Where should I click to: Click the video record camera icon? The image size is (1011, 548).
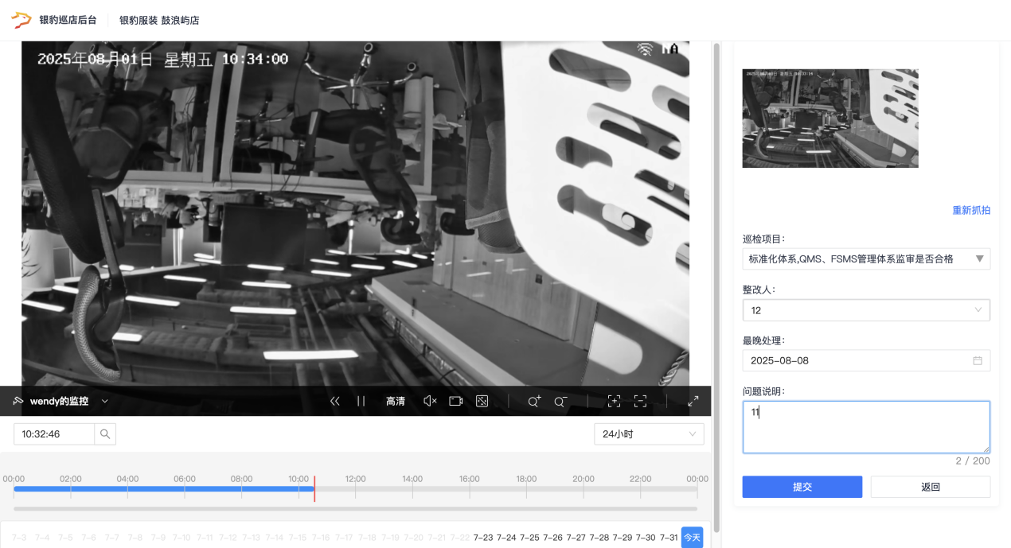[455, 402]
